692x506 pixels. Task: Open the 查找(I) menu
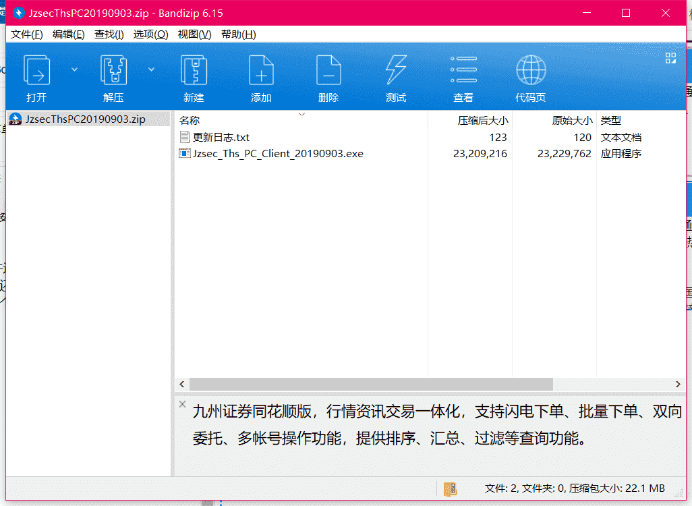pos(109,34)
